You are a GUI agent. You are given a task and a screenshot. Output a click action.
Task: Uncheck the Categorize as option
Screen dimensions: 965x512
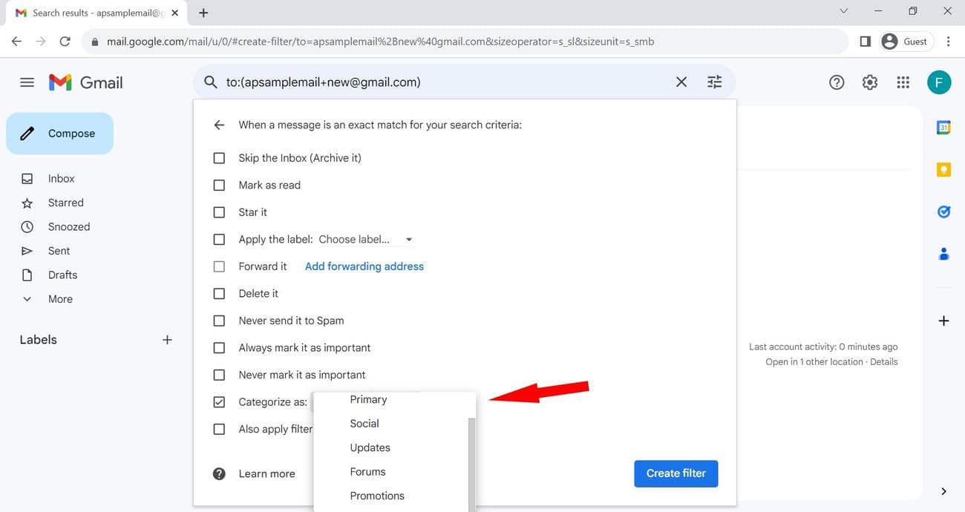click(219, 401)
